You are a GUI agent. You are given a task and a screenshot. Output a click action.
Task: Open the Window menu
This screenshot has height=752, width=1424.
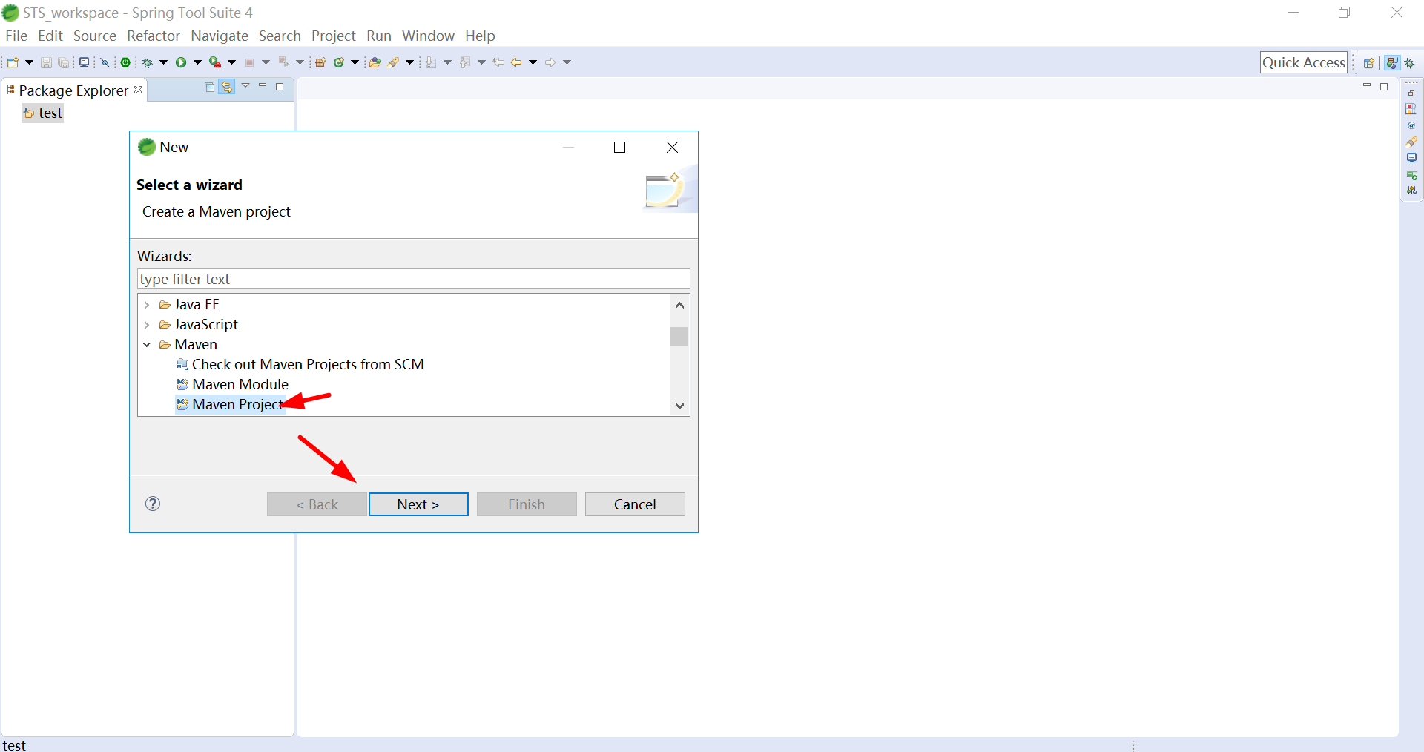[428, 36]
